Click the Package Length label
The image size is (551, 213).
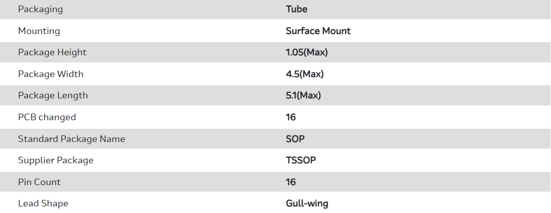53,95
